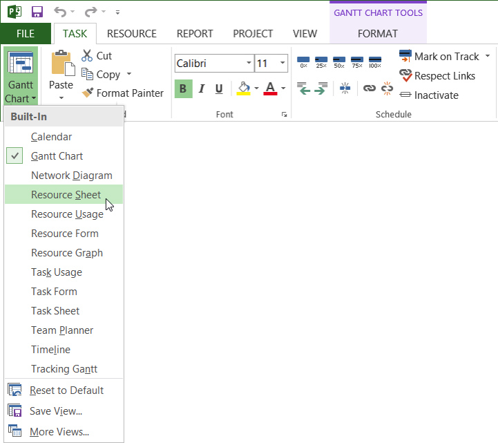
Task: Select Team Planner view
Action: coord(64,330)
